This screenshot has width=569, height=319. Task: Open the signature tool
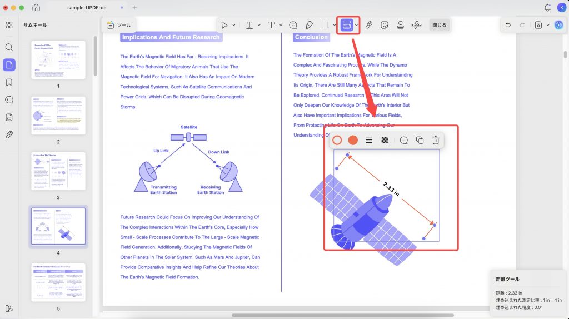pyautogui.click(x=416, y=25)
